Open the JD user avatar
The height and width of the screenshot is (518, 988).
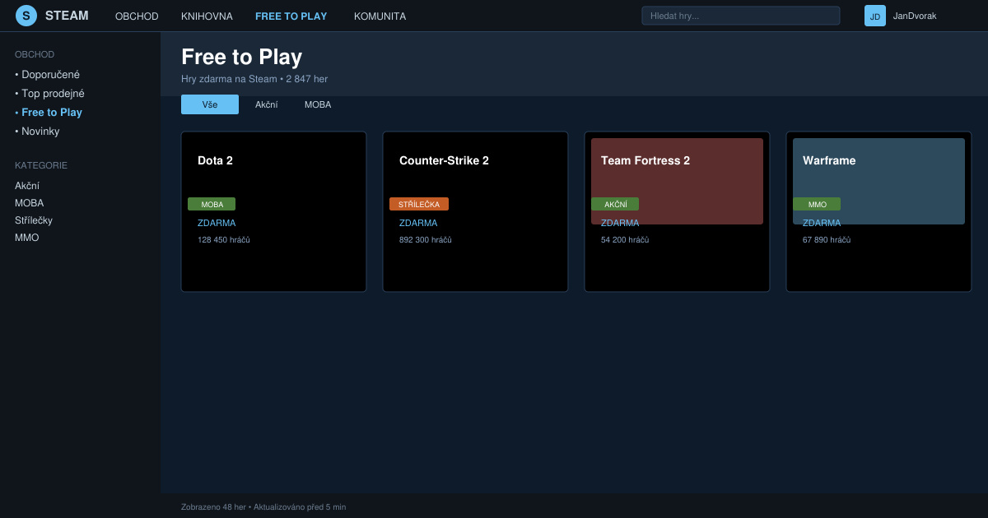point(875,16)
